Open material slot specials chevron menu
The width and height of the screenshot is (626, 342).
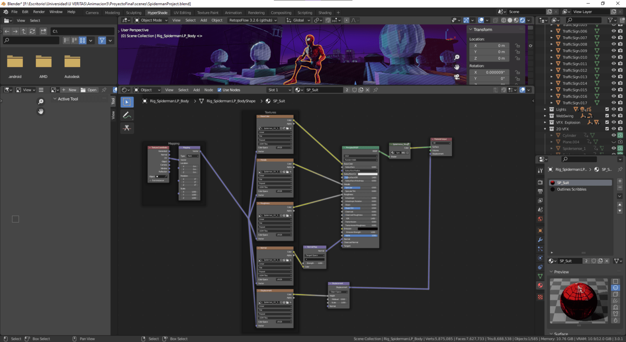click(620, 196)
